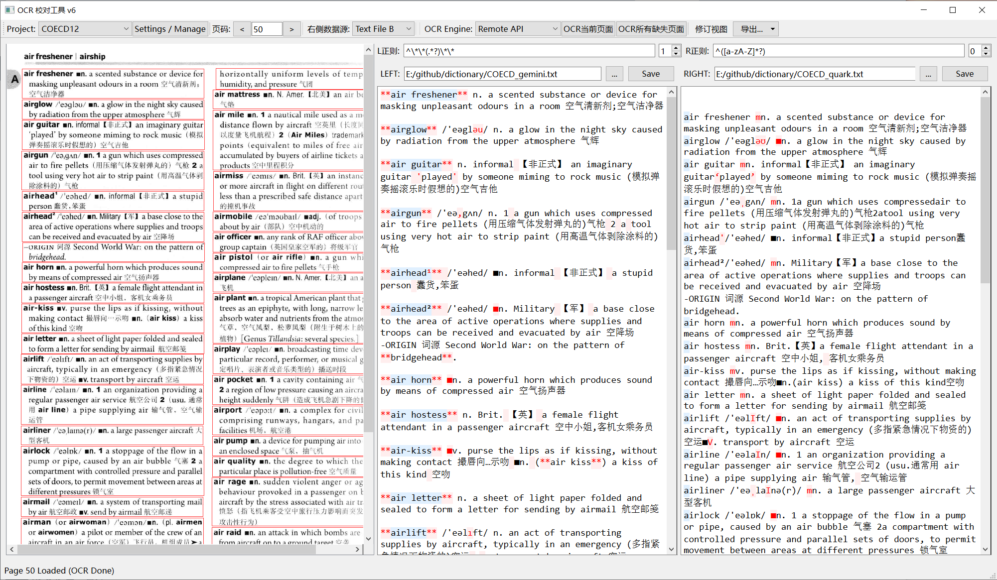997x580 pixels.
Task: Open the Project COECD12 dropdown
Action: tap(85, 29)
